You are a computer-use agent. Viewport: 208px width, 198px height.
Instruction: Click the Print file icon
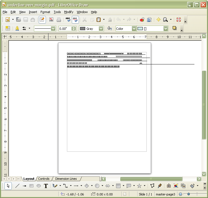[59, 20]
